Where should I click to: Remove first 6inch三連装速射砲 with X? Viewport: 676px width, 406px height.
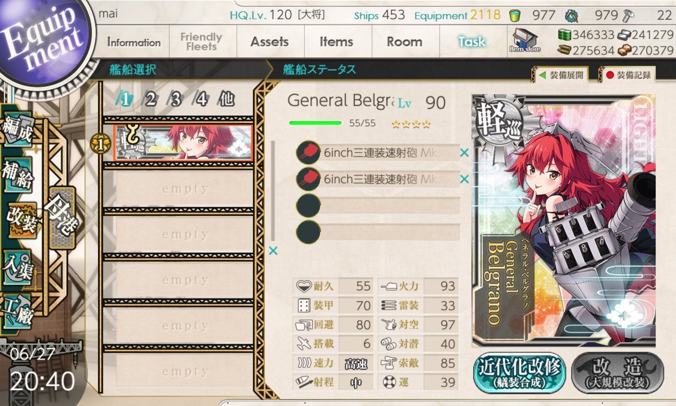pos(464,152)
